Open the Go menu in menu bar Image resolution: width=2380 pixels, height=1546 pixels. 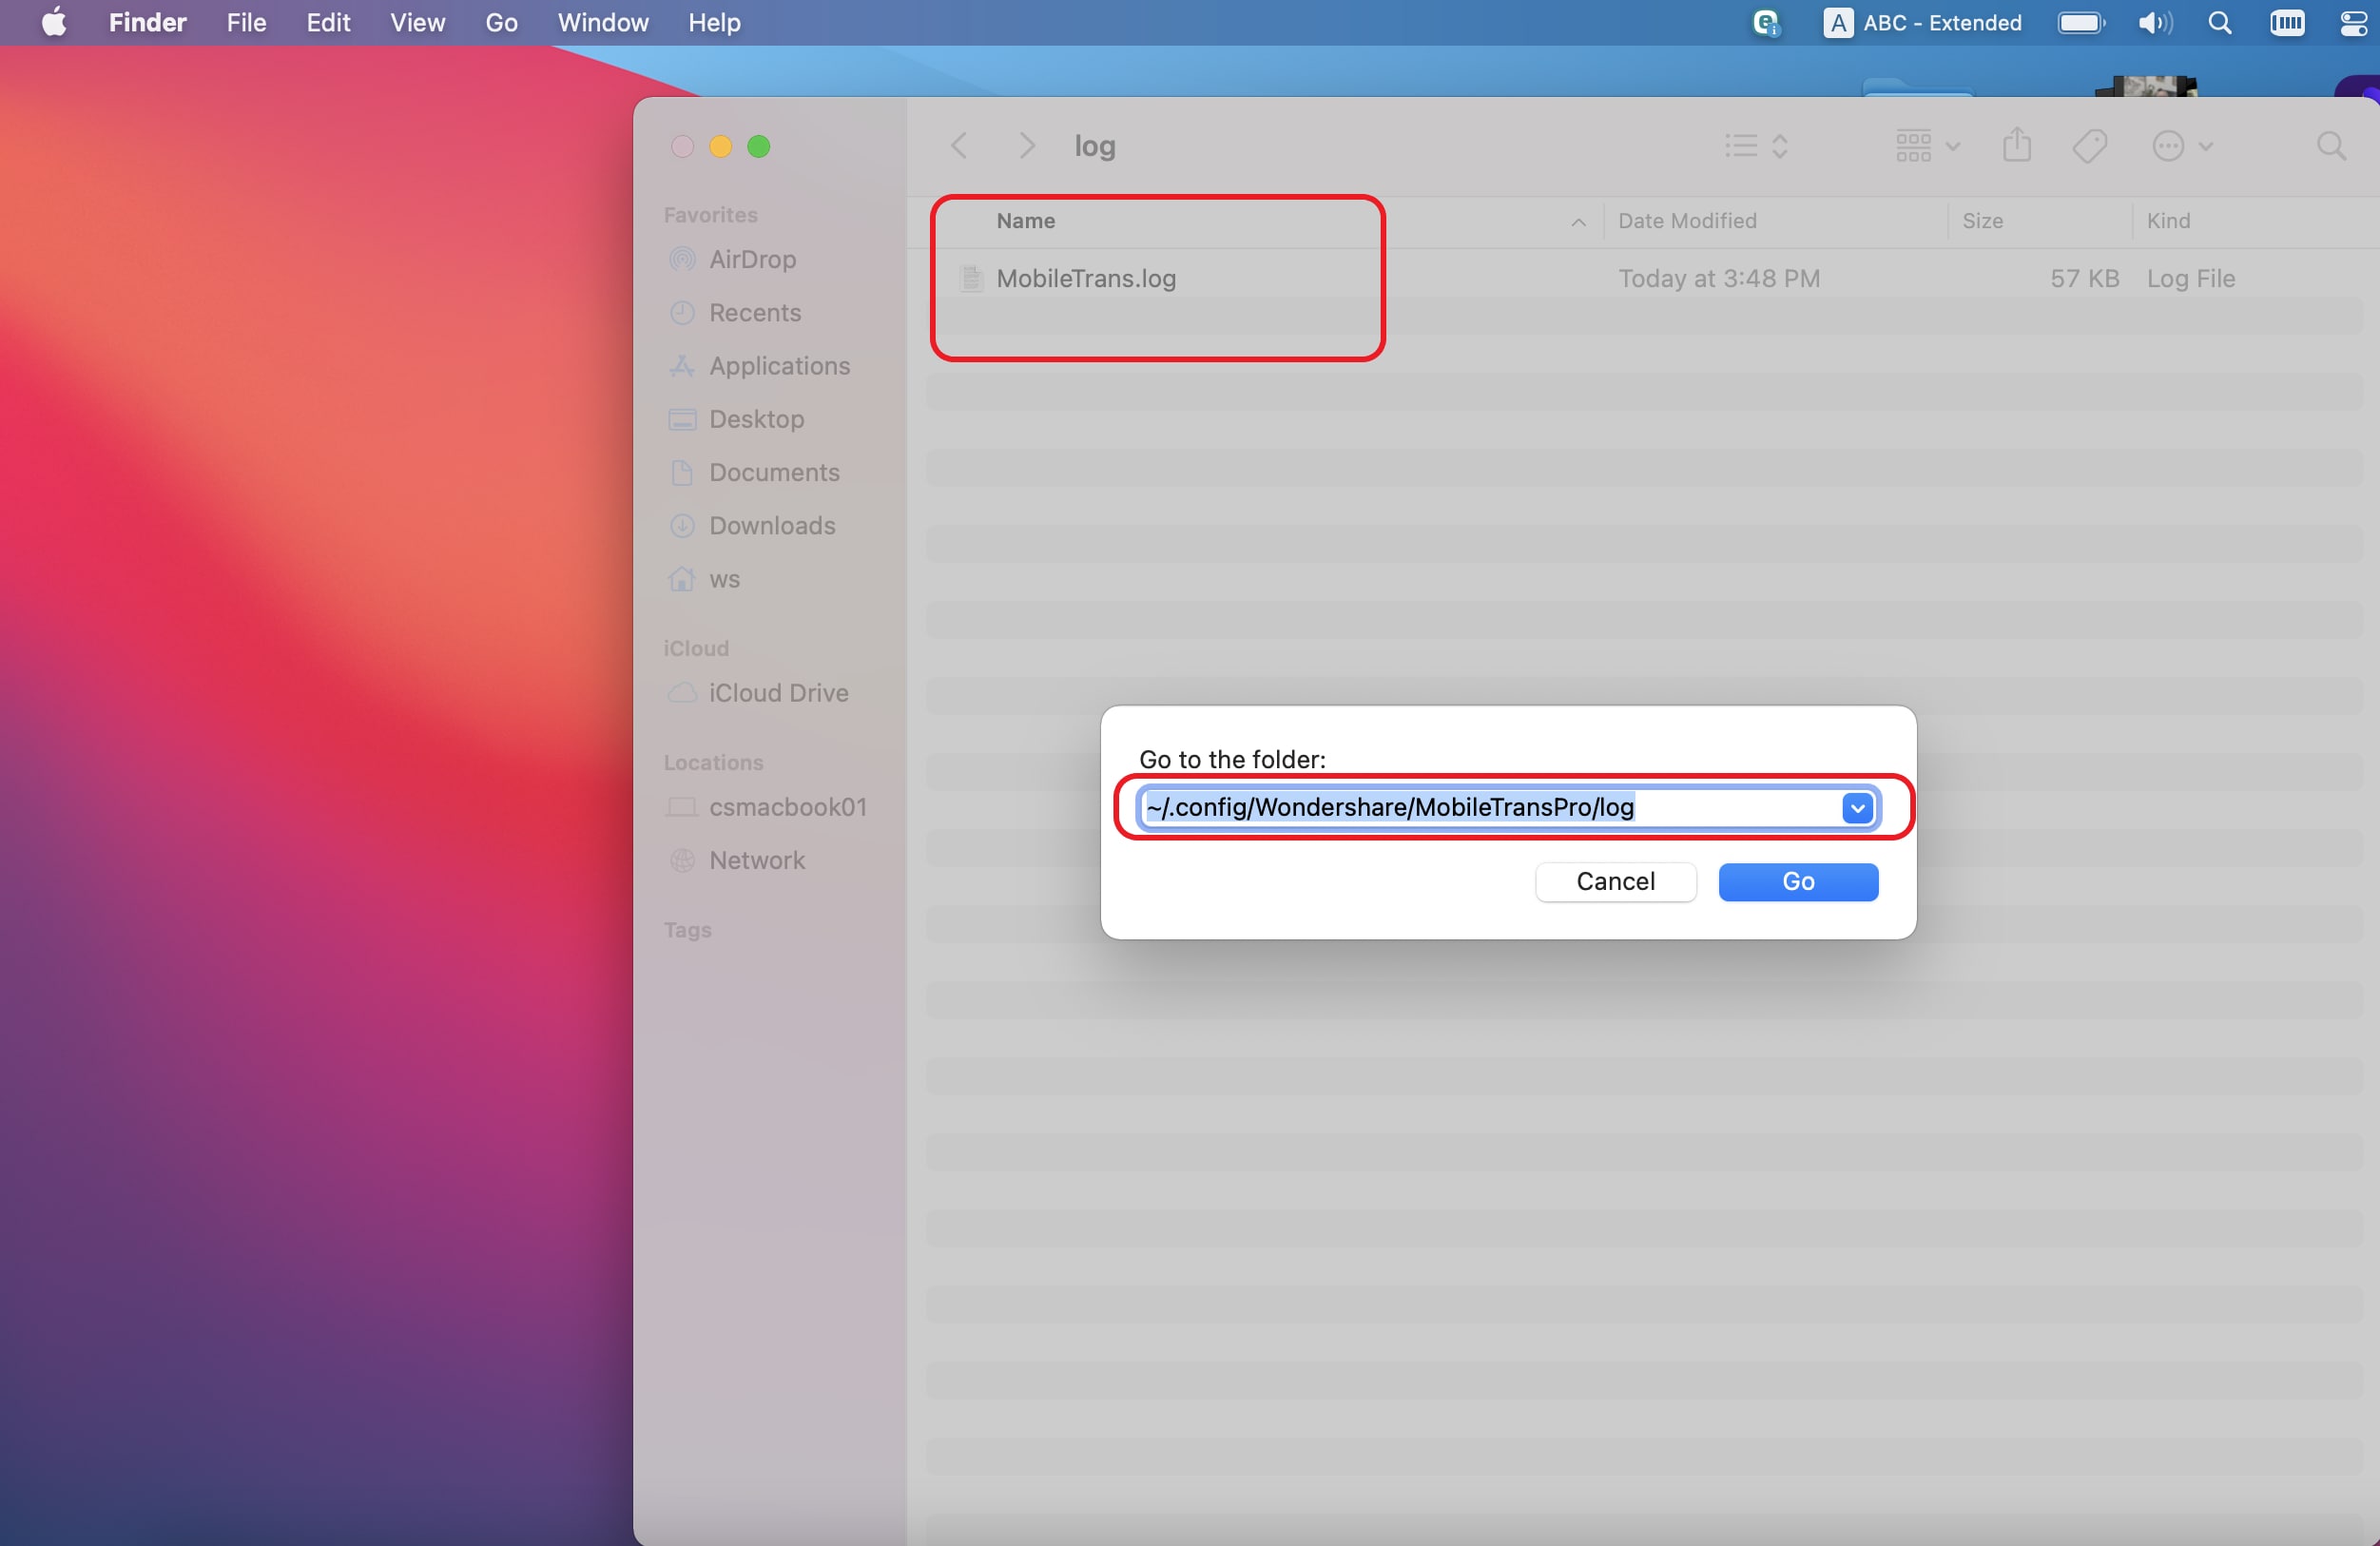tap(501, 22)
